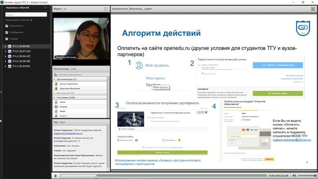Click the Поиск search field
This screenshot has width=318, height=179.
[26, 14]
